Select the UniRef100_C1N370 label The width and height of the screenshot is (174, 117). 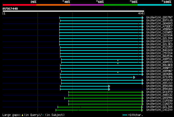pos(159,104)
